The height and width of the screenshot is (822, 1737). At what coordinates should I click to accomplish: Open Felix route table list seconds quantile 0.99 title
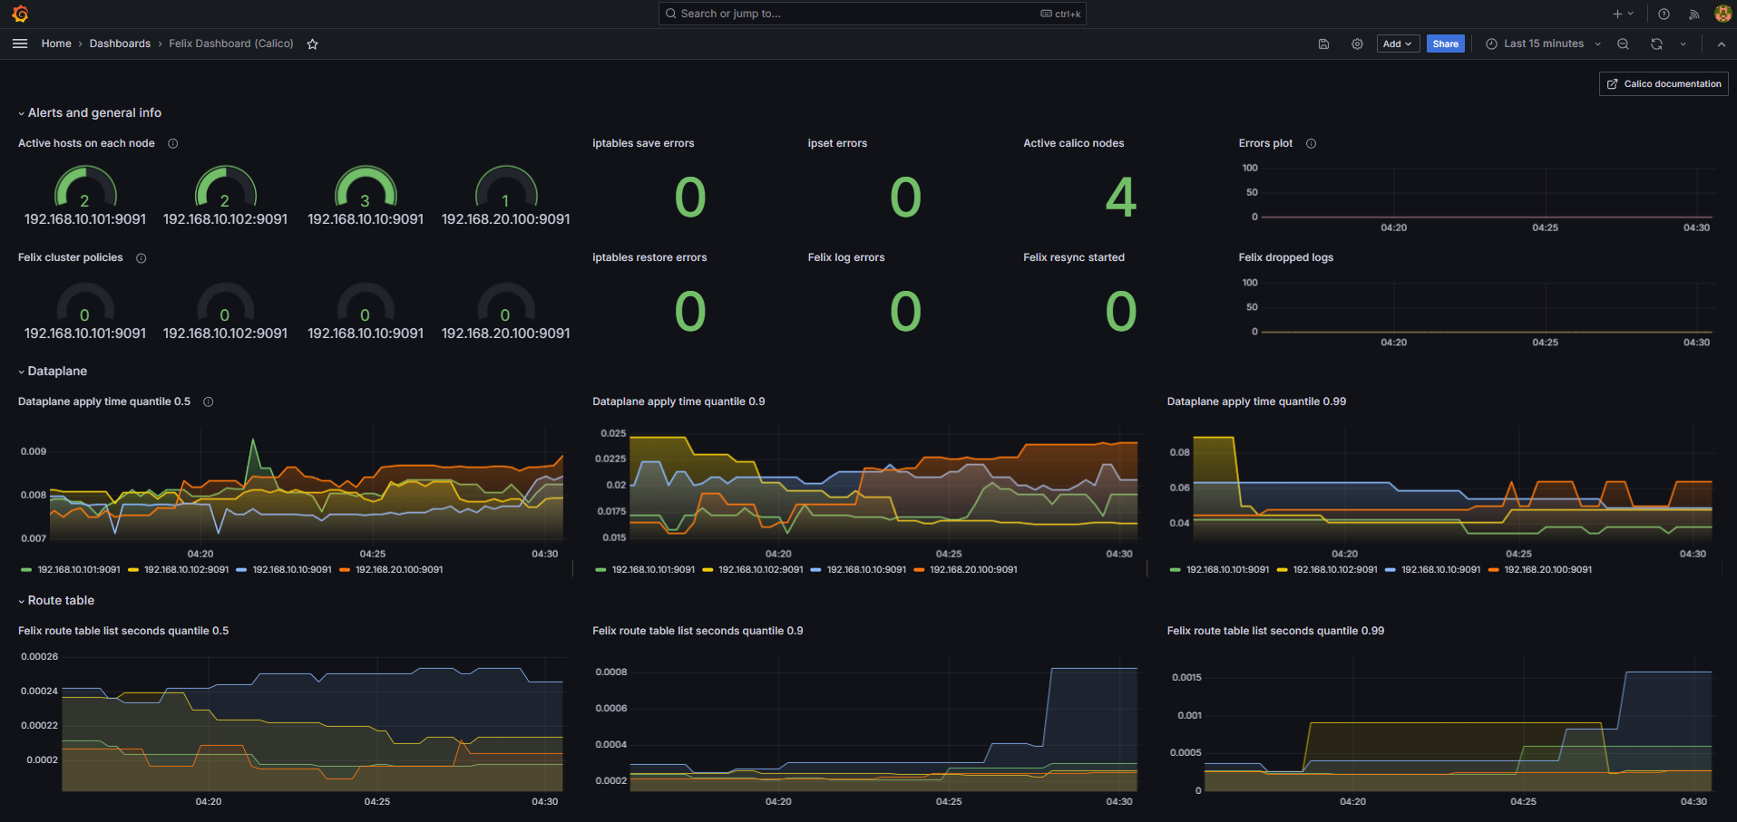(1275, 631)
